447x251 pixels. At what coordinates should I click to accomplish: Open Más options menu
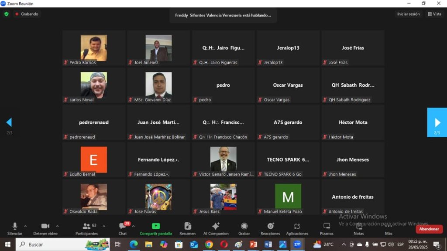click(389, 229)
